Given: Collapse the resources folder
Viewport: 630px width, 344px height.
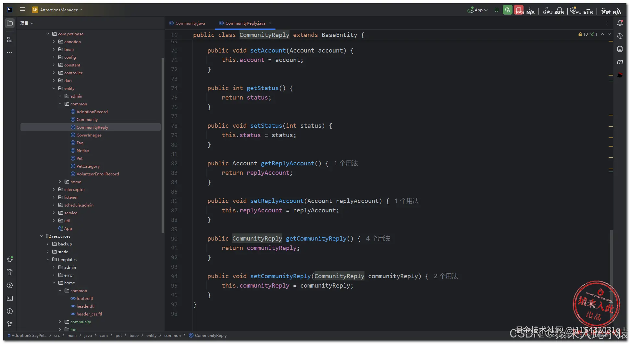Looking at the screenshot, I should (42, 236).
